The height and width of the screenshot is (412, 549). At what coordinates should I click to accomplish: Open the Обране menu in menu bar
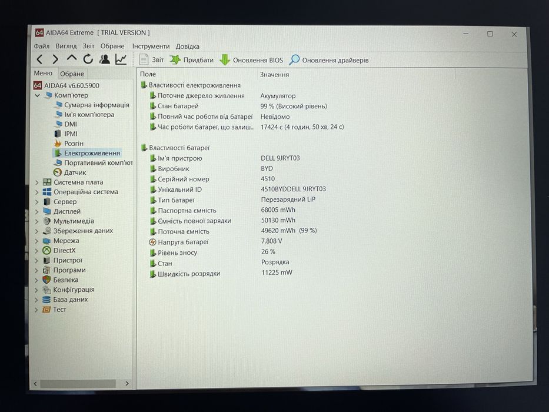point(112,46)
